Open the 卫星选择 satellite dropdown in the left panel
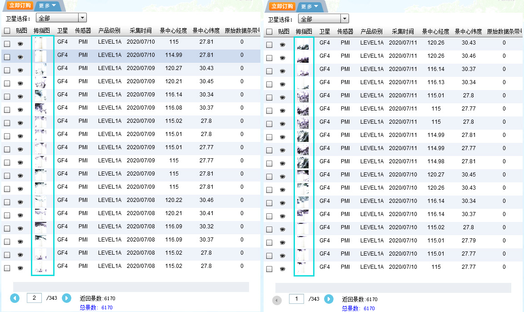 (x=61, y=17)
